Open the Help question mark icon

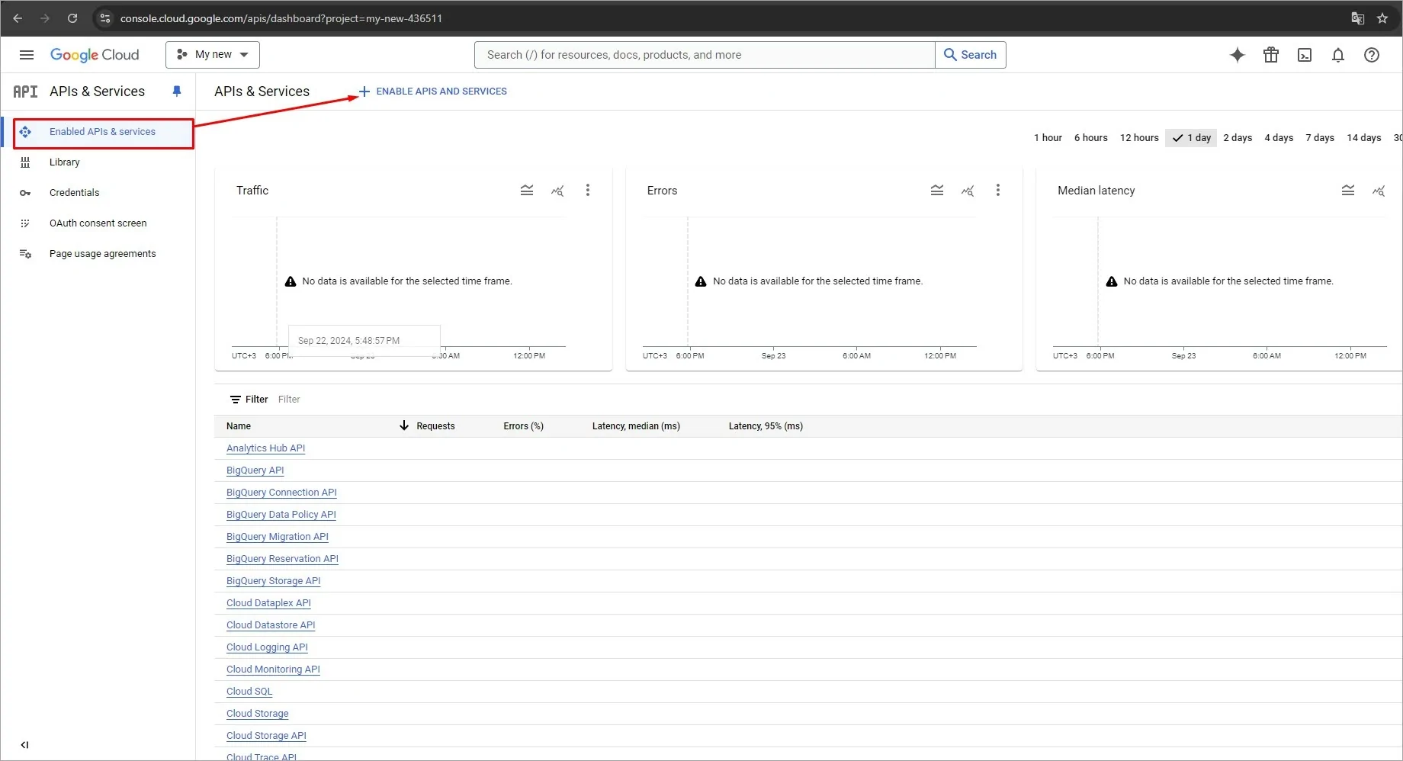[1372, 54]
